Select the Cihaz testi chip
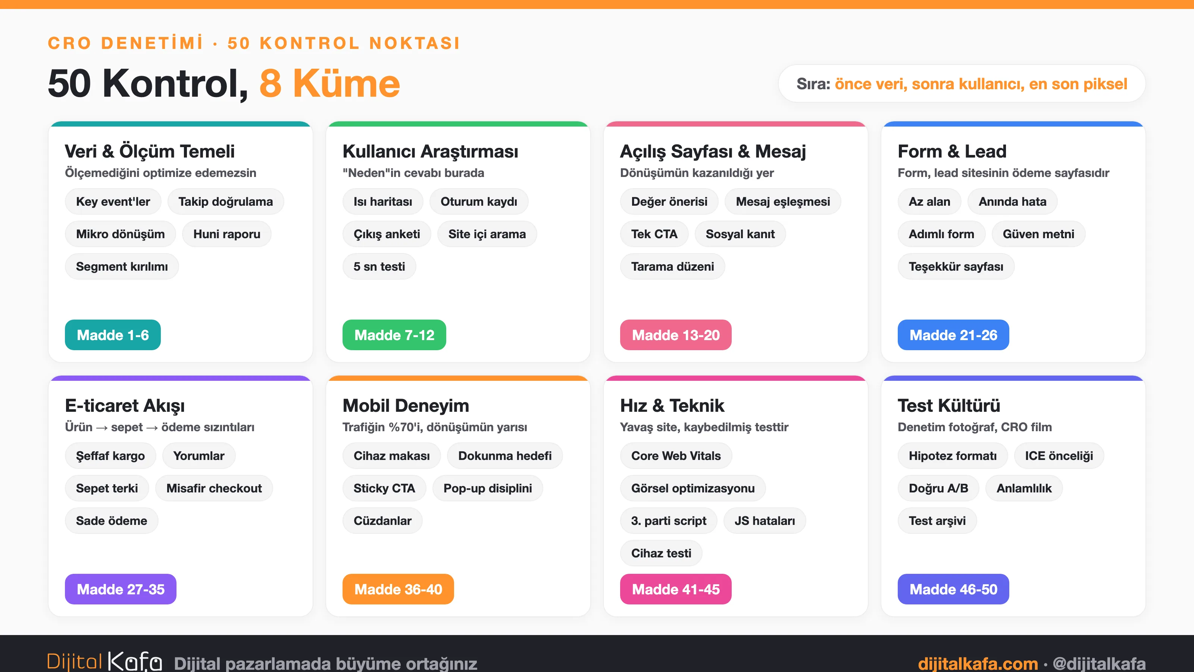This screenshot has width=1194, height=672. pos(662,553)
